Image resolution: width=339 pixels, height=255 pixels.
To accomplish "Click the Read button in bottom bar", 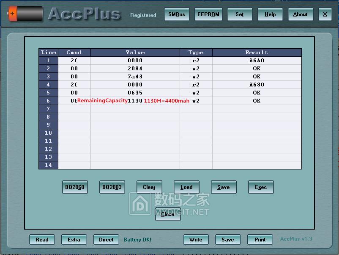I will [x=42, y=240].
